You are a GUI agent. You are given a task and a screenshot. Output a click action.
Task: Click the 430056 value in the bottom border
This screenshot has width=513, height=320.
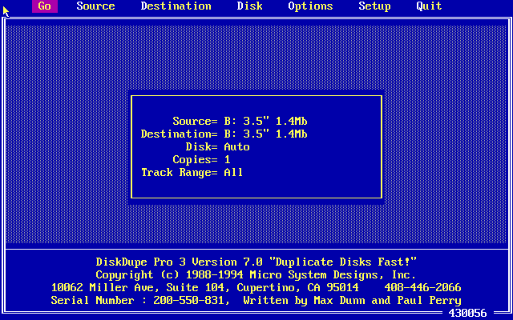[467, 313]
